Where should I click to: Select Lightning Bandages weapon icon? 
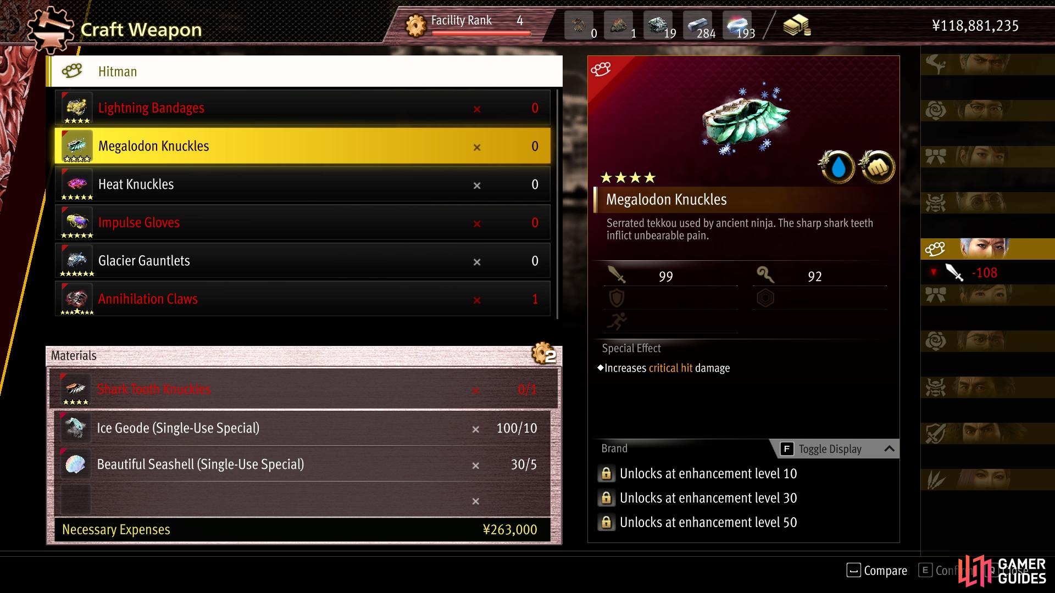pos(76,107)
